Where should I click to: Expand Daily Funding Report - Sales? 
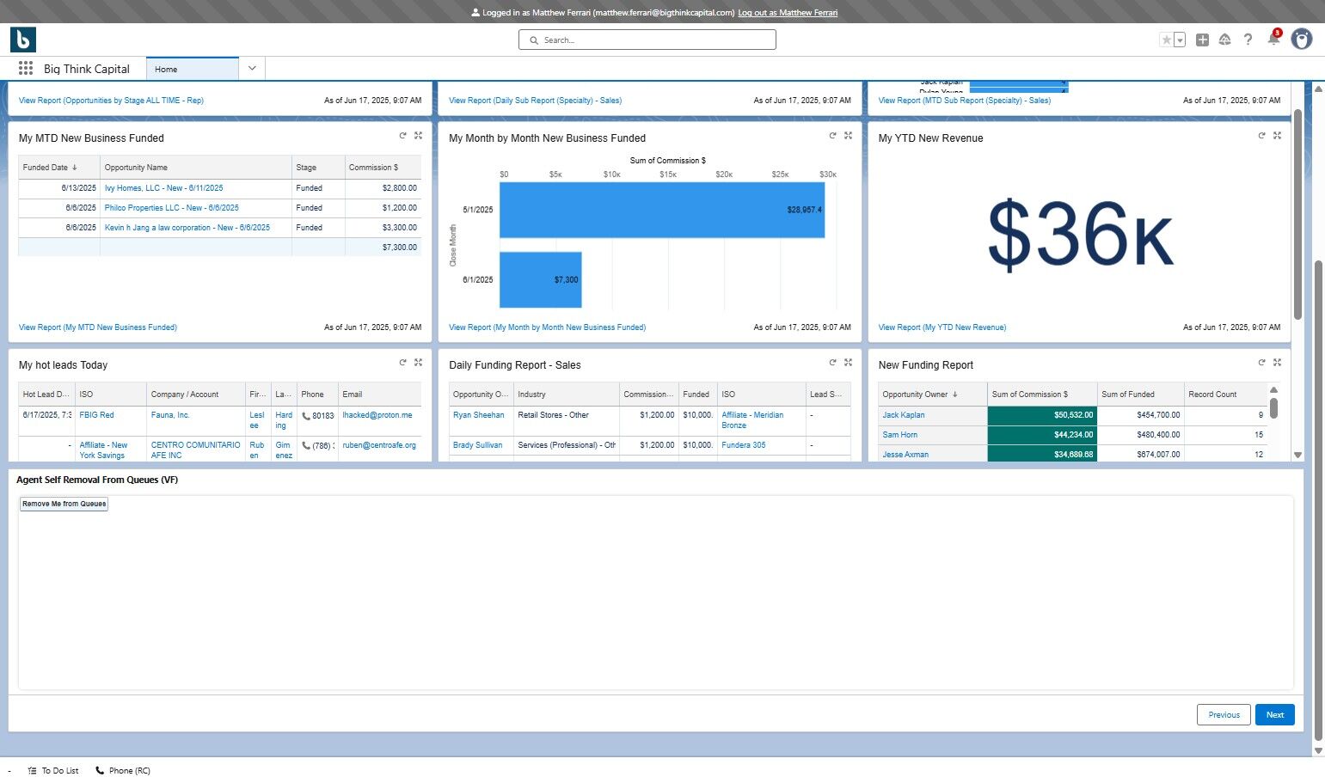[x=848, y=362]
